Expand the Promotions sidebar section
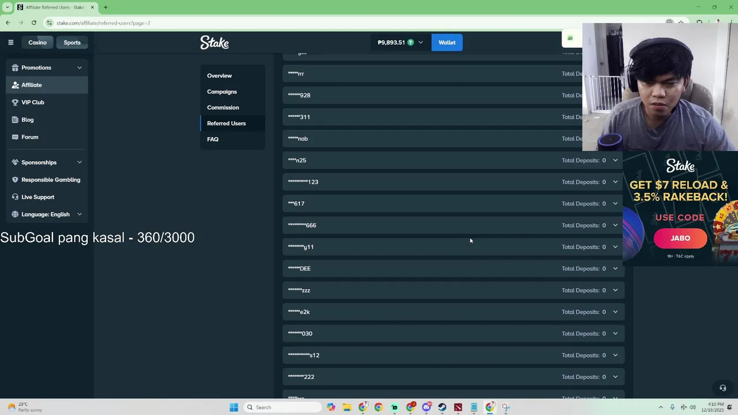The image size is (738, 415). click(80, 67)
